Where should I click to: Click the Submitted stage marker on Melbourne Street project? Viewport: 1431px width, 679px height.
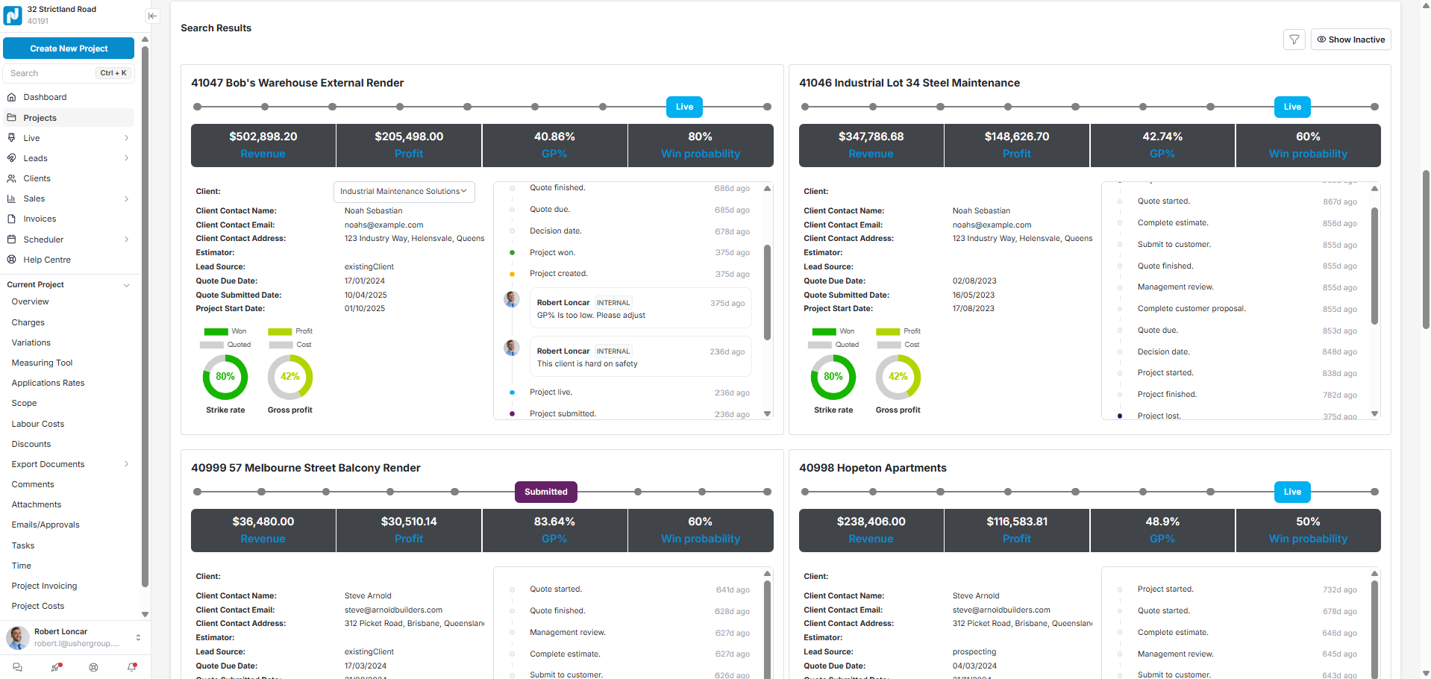coord(545,492)
